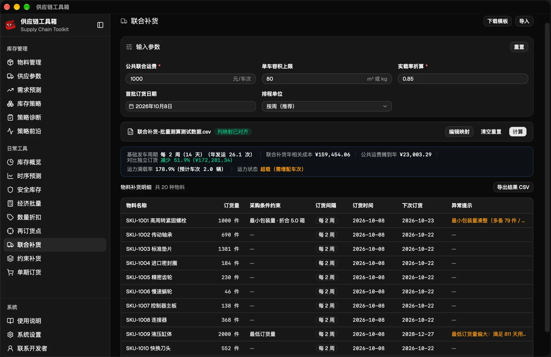Open 物料管理 from the sidebar
Viewport: 551px width, 357px height.
point(55,62)
